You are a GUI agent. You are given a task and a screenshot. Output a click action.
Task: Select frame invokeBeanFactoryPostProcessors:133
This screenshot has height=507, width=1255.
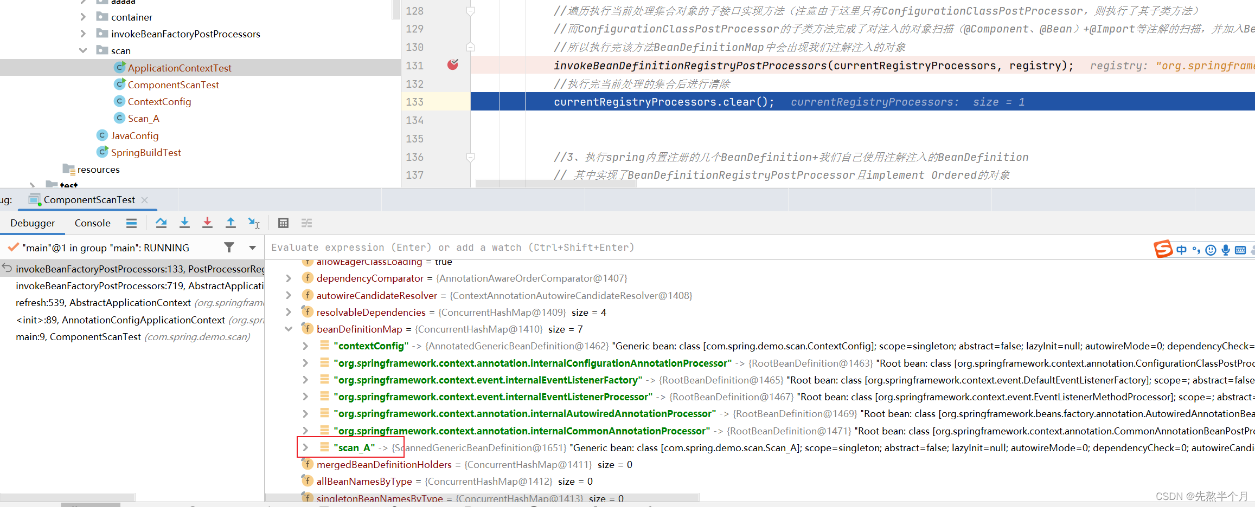[x=132, y=269]
